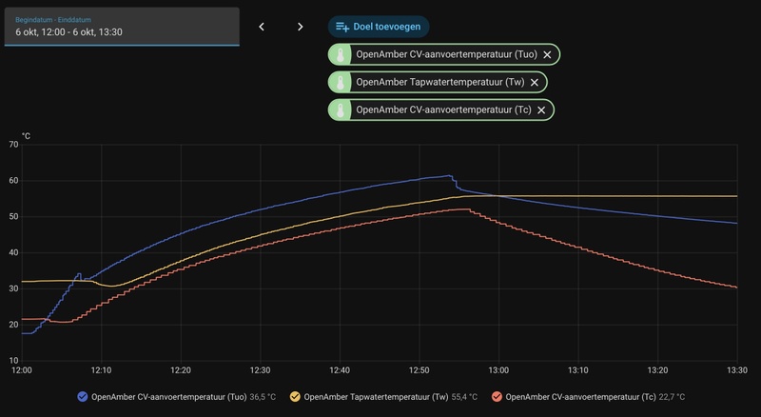Screen dimensions: 761x417
Task: Click legend text Tapwatertemperatuur (Tw) 55,4 °C
Action: click(391, 397)
